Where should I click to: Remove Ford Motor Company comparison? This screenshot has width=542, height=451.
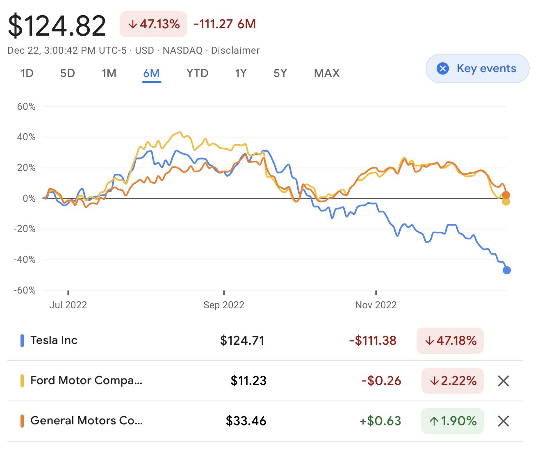tap(503, 381)
